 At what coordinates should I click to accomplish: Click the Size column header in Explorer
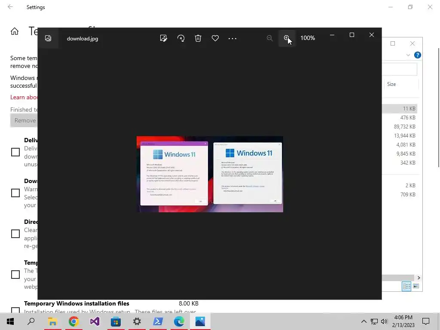pos(401,84)
